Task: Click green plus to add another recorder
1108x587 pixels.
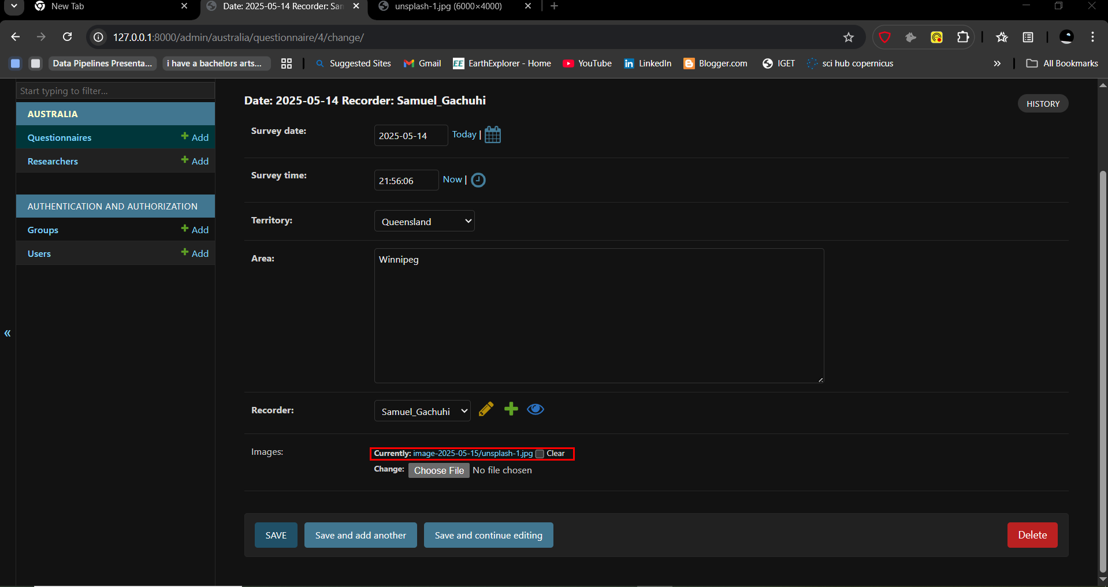Action: [511, 409]
